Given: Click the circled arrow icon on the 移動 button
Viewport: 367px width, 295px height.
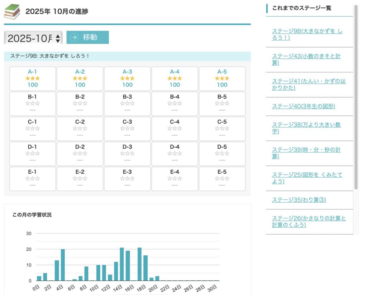Looking at the screenshot, I should (74, 37).
